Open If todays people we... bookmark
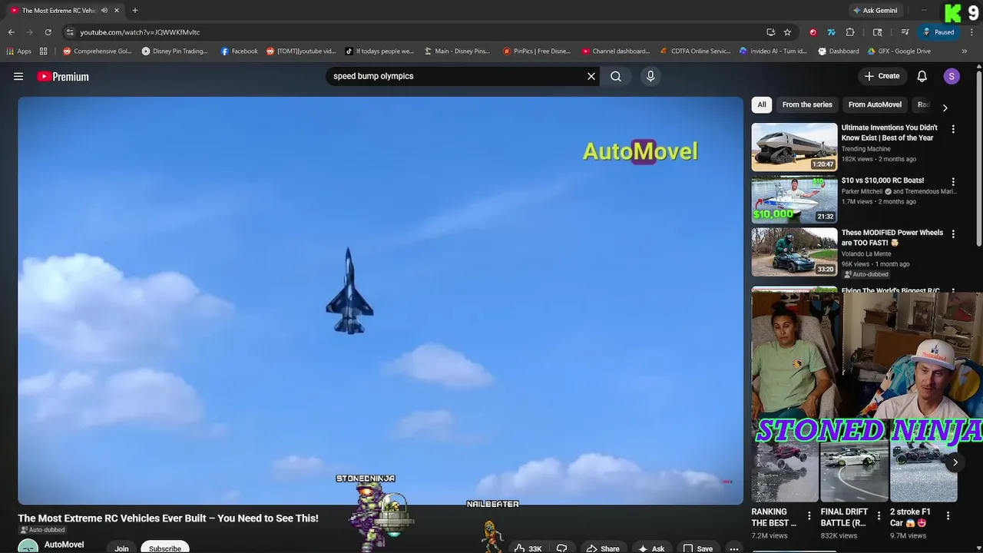The width and height of the screenshot is (983, 553). pyautogui.click(x=379, y=51)
